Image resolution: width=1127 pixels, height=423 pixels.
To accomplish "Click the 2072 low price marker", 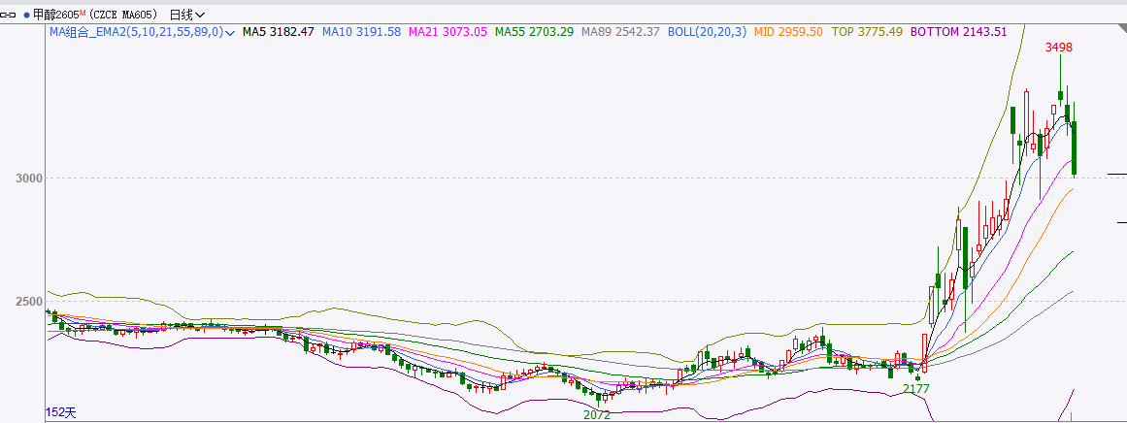I will (596, 414).
